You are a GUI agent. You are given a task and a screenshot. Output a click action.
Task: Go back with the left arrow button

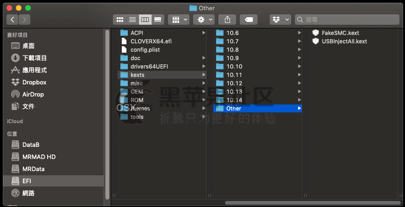tap(13, 20)
